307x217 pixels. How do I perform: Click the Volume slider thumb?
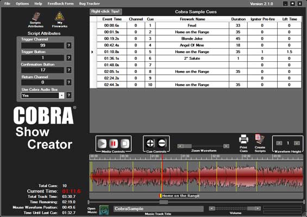251,209
